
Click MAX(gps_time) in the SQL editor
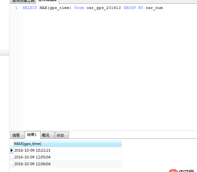(x=55, y=8)
